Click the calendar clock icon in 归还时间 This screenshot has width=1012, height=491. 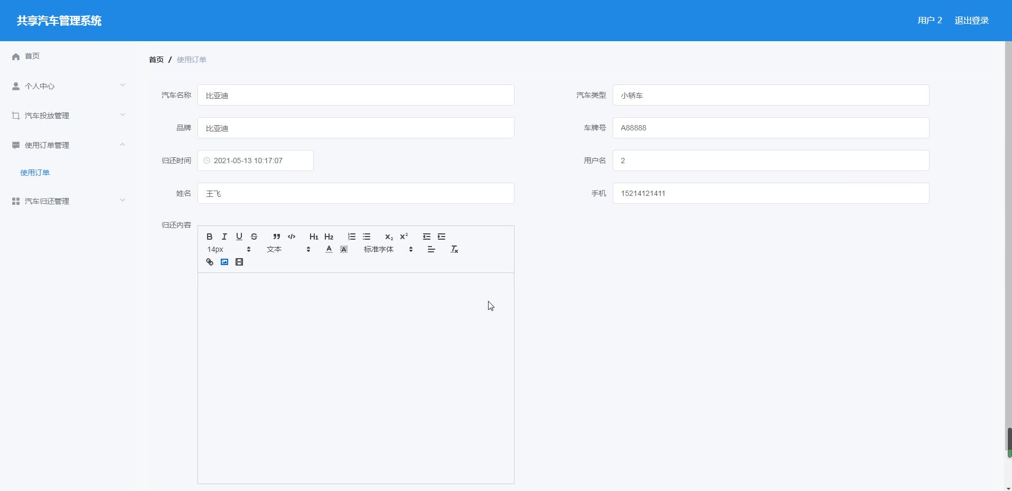(x=207, y=160)
